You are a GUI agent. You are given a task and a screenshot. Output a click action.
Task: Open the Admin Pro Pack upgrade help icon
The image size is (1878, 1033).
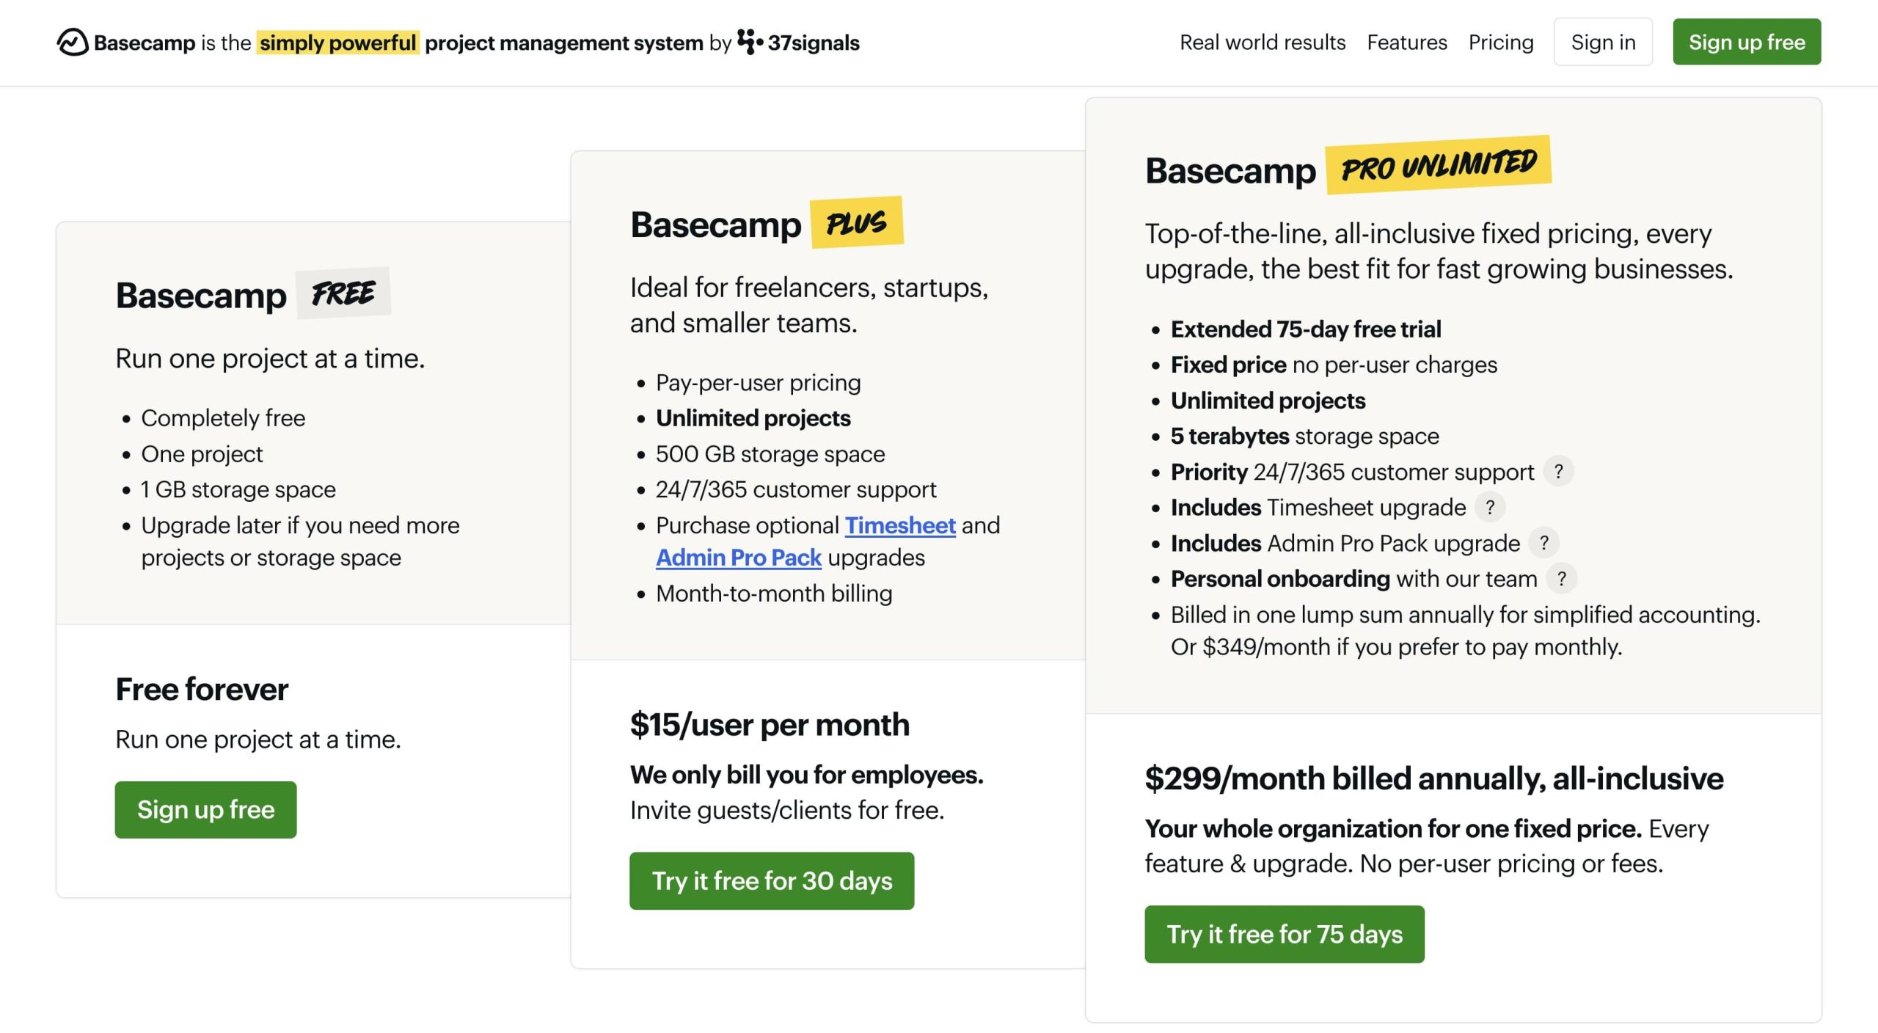[1544, 543]
